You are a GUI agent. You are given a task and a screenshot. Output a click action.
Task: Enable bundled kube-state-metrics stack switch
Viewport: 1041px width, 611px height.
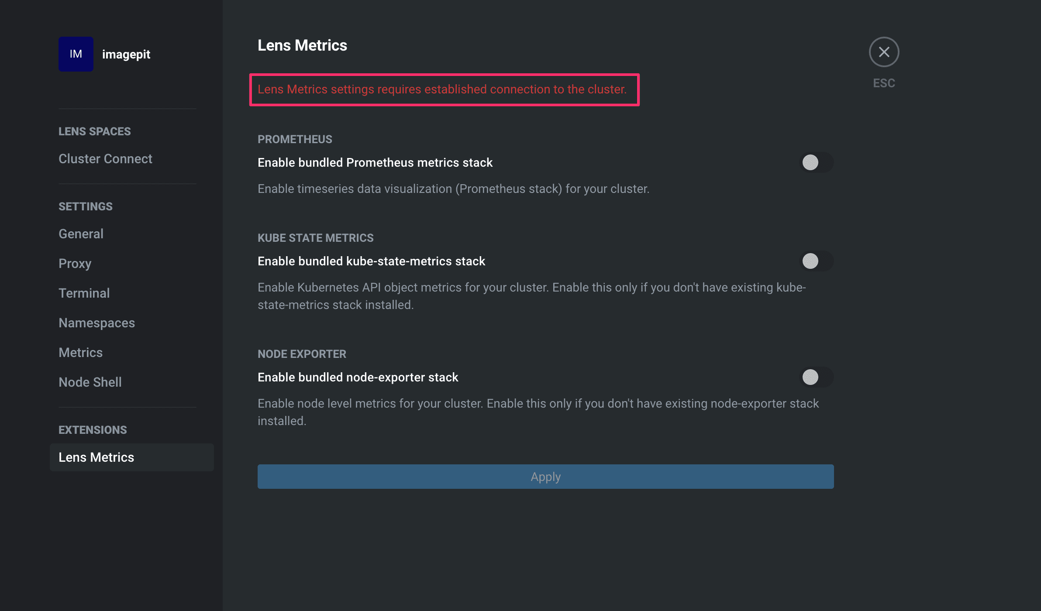(x=816, y=261)
